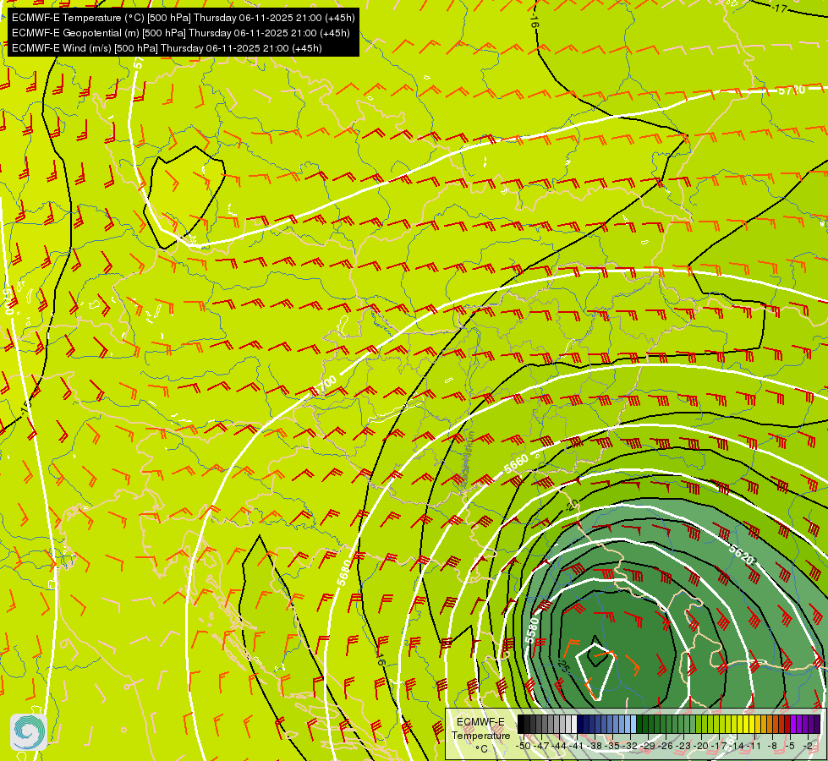The width and height of the screenshot is (828, 761).
Task: Click the legend title ECMWF-E Temperature °C
Action: (480, 735)
